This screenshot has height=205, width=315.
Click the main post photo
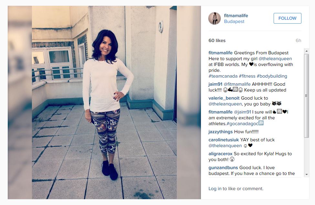point(104,102)
